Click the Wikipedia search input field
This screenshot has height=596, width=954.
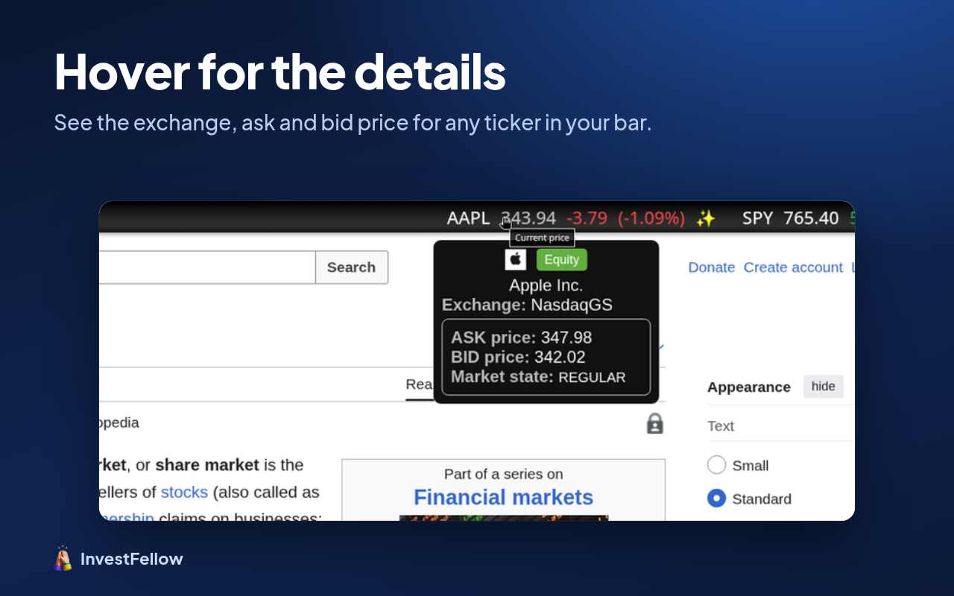pyautogui.click(x=207, y=267)
